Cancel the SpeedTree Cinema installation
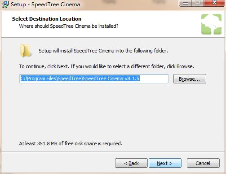The height and width of the screenshot is (174, 226). point(203,163)
